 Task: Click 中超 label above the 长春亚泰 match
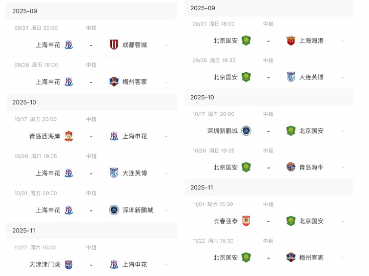coord(269,204)
